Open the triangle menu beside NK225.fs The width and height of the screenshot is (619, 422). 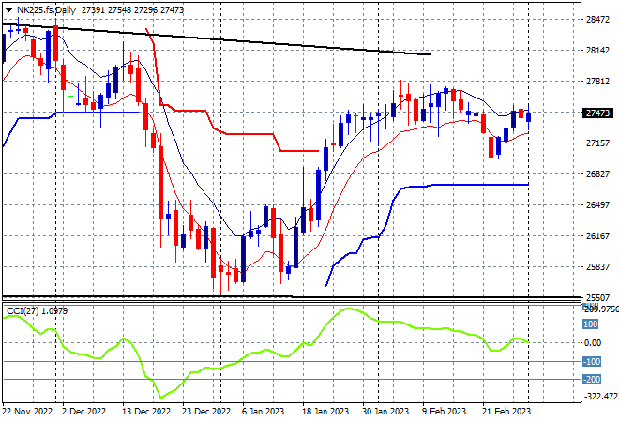[8, 10]
